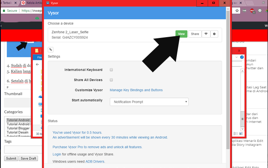Click This PC icon in Explorer sidebar
This screenshot has height=168, width=268.
coord(40,104)
